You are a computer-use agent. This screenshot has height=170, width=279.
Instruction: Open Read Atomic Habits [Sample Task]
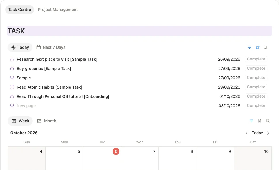50,87
